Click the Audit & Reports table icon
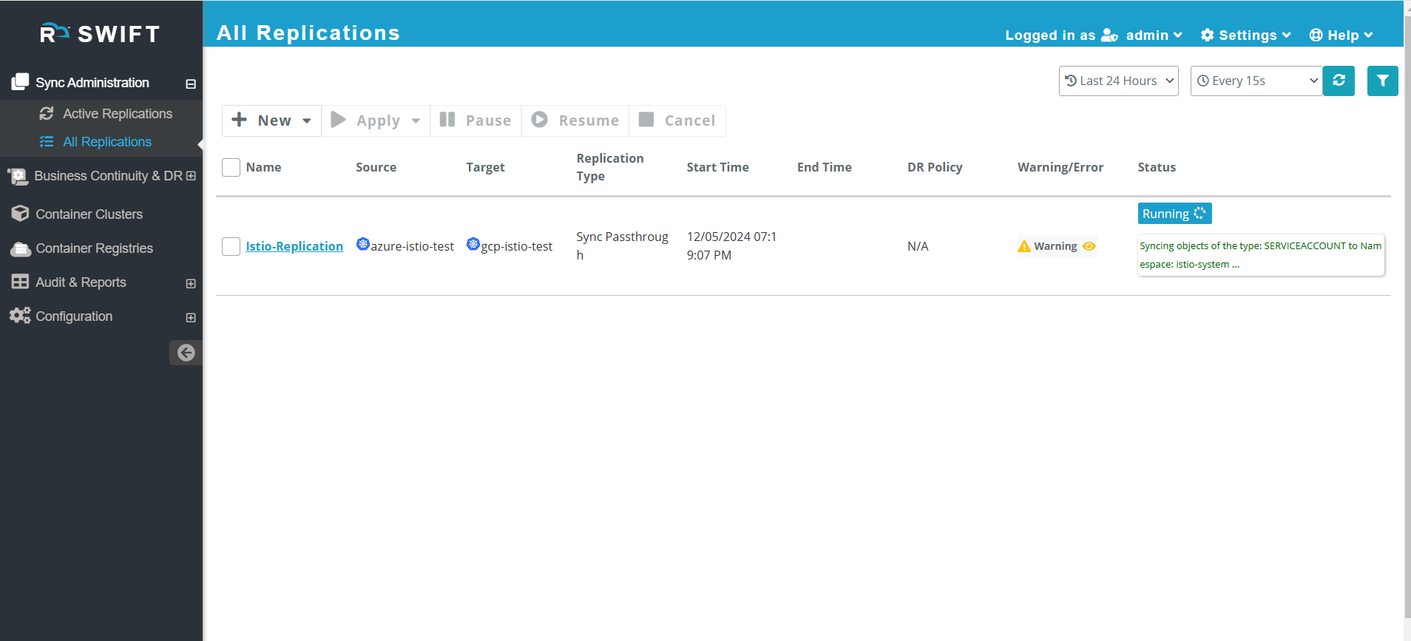1411x641 pixels. (x=20, y=282)
